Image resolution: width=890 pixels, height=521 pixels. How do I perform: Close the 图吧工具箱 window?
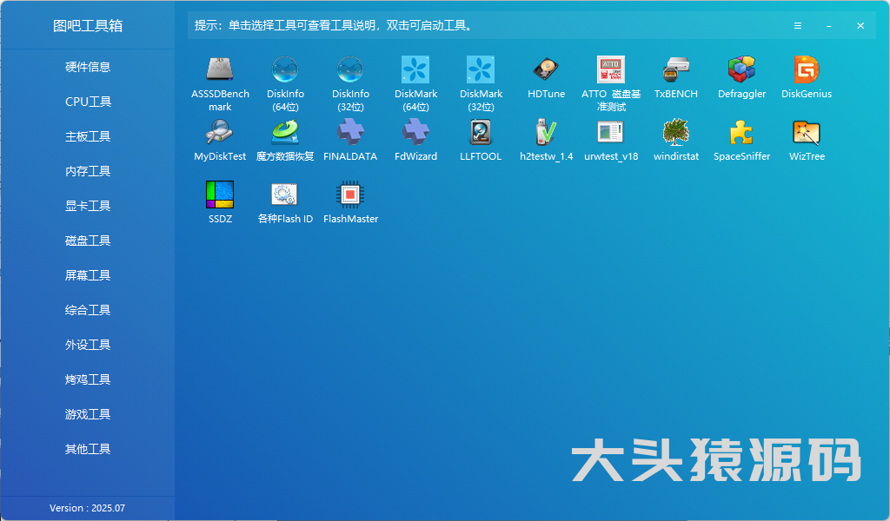[x=860, y=25]
